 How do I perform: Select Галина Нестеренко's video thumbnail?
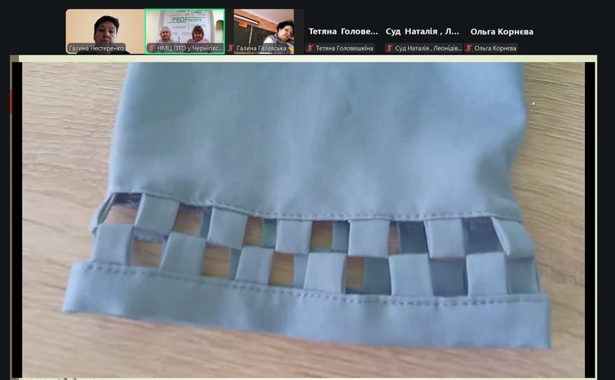pos(105,27)
